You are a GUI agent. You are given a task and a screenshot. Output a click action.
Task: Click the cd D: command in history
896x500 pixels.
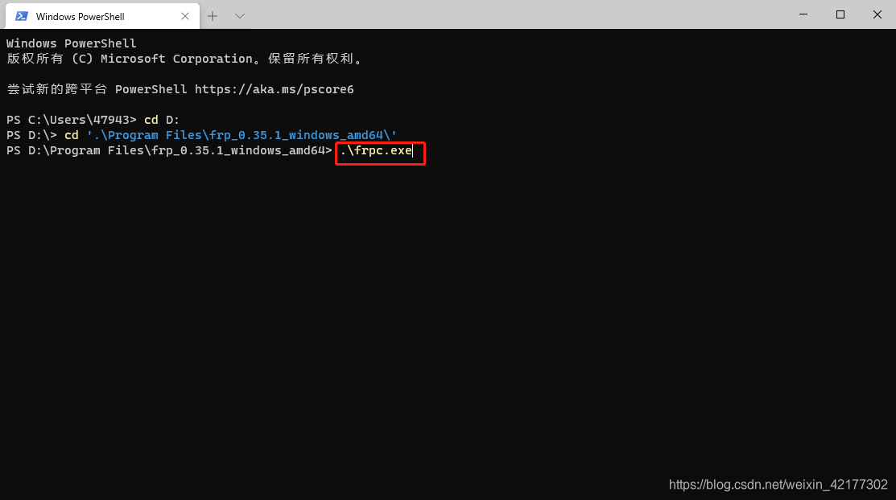coord(157,119)
